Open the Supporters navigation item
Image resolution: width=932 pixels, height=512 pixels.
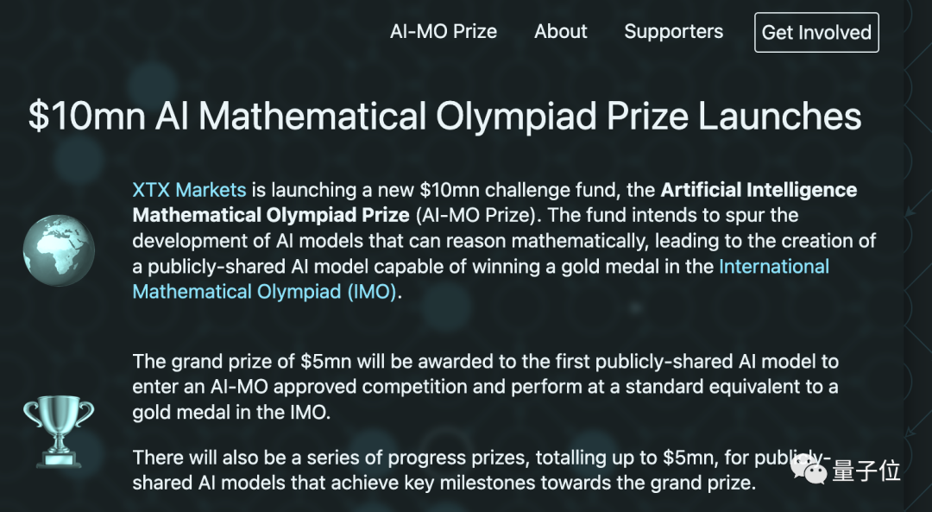click(x=673, y=32)
